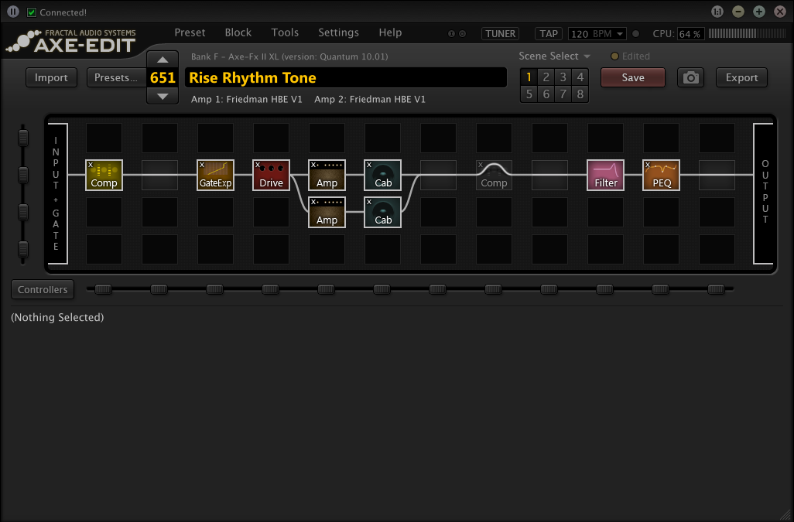Open the red Drive block

[x=271, y=175]
